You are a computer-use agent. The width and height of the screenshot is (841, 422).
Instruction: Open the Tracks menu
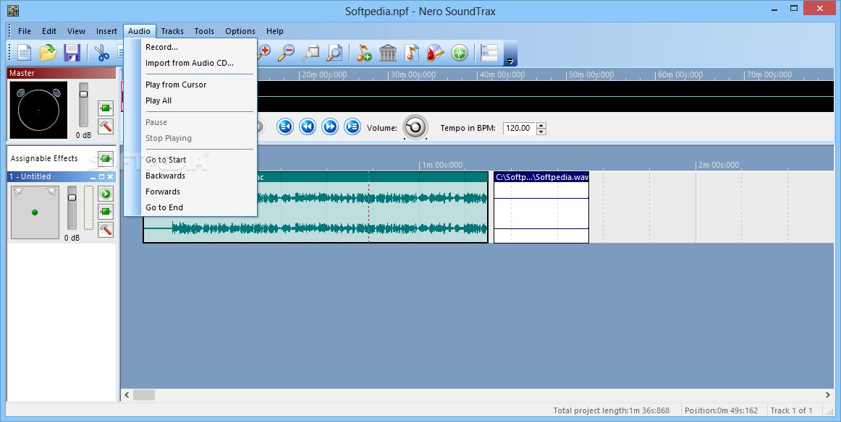172,31
